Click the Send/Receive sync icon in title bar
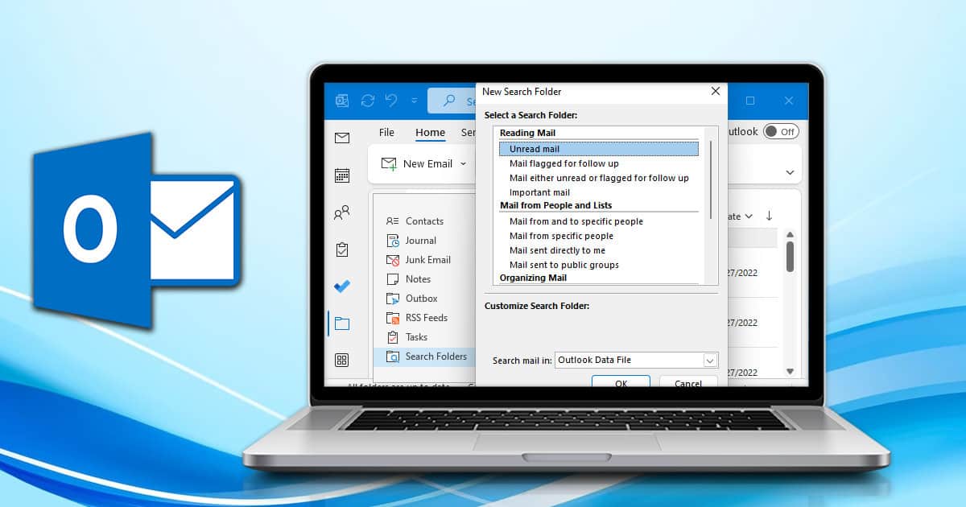Image resolution: width=966 pixels, height=507 pixels. 368,101
